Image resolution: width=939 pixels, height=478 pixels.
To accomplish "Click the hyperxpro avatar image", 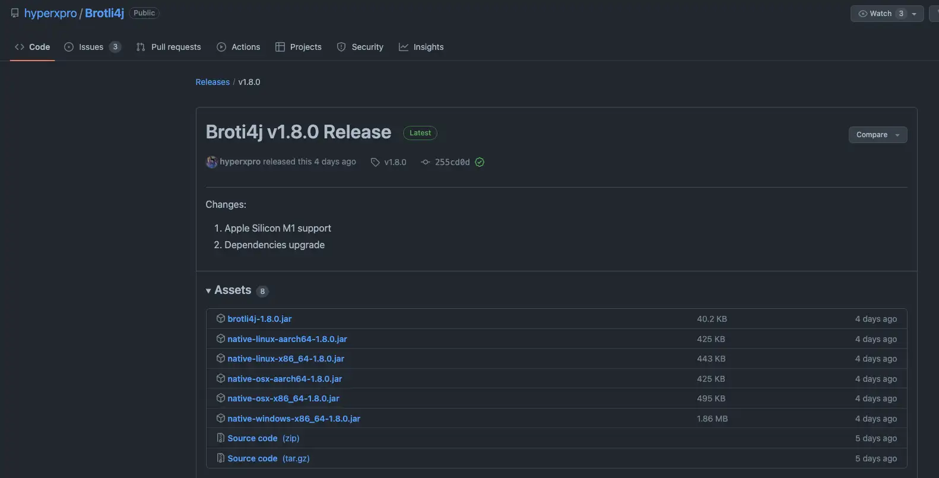I will 212,162.
